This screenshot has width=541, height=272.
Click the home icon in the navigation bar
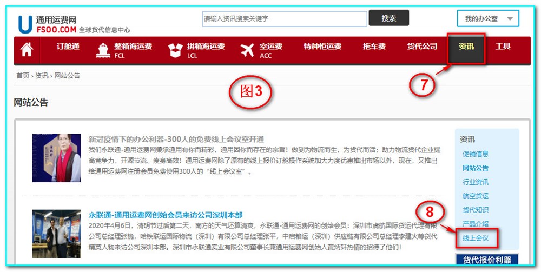[x=27, y=50]
